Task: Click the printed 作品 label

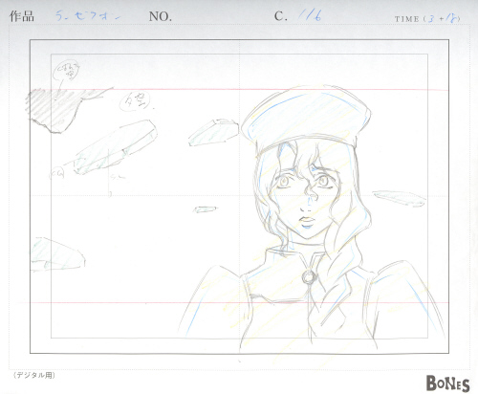Action: [x=22, y=16]
